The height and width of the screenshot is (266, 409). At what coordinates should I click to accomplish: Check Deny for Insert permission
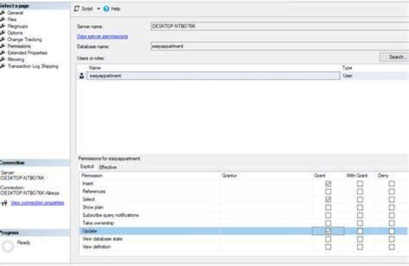pos(391,184)
